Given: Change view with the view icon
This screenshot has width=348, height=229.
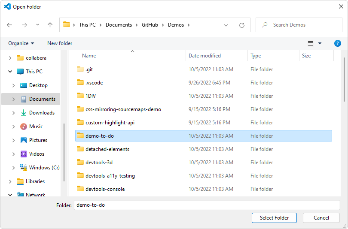Looking at the screenshot, I should point(311,43).
